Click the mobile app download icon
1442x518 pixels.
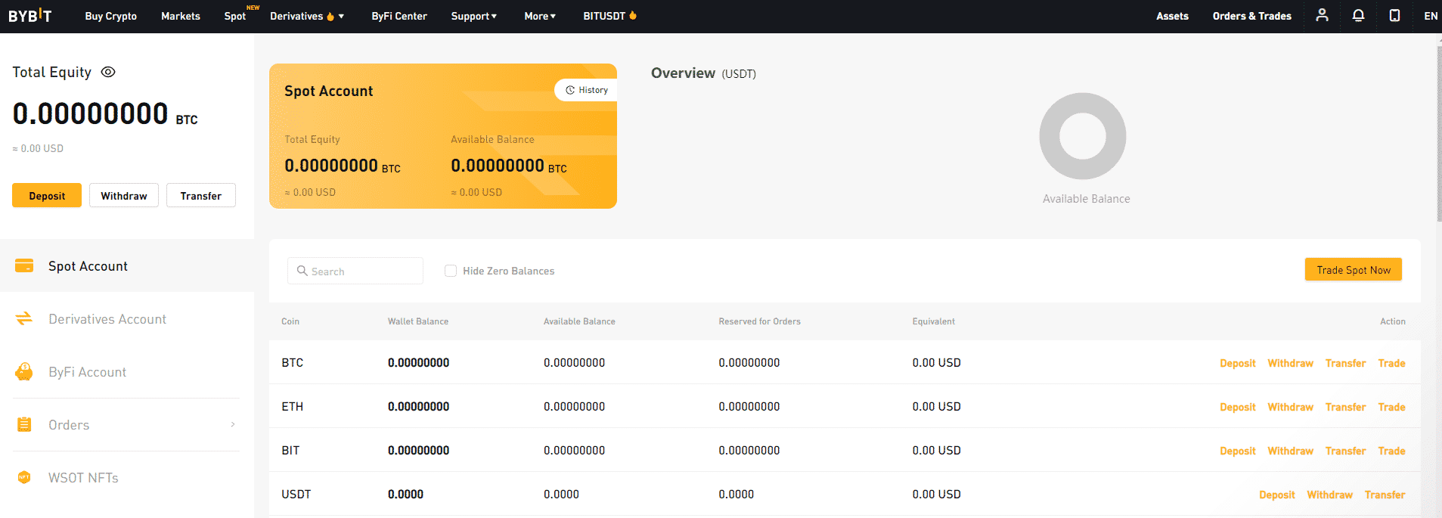tap(1394, 15)
